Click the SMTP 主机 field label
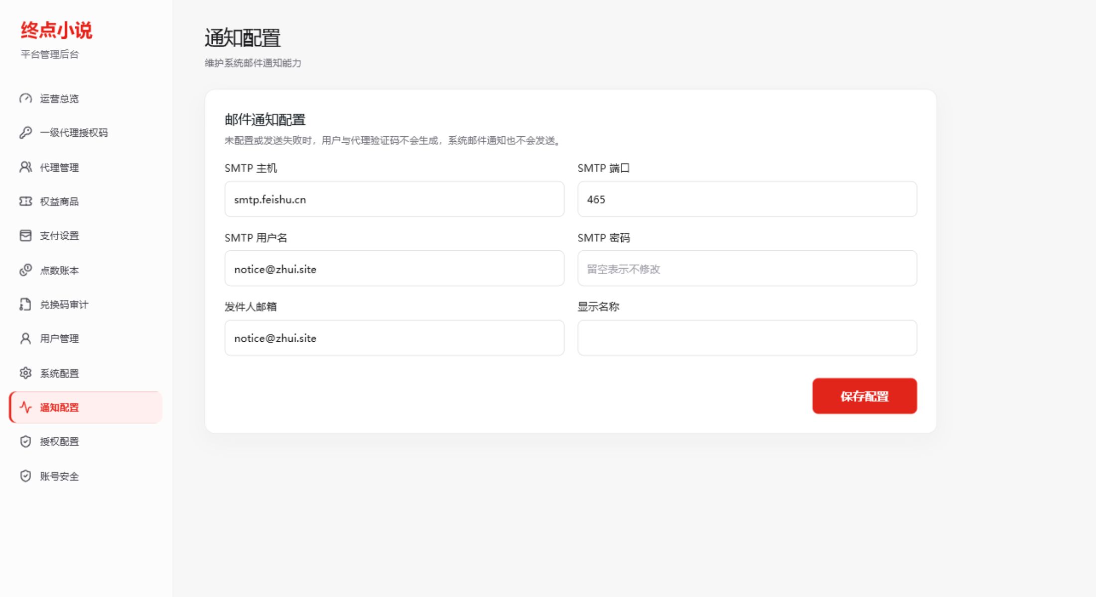 pos(251,168)
